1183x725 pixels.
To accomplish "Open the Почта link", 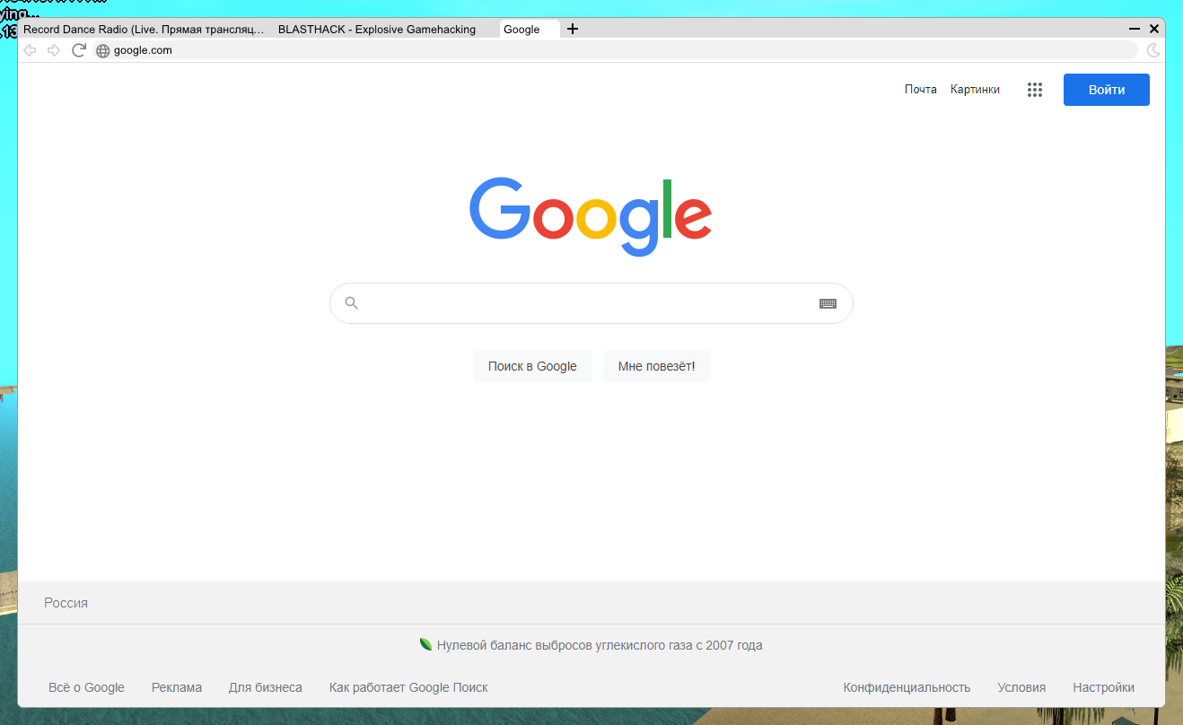I will [920, 90].
